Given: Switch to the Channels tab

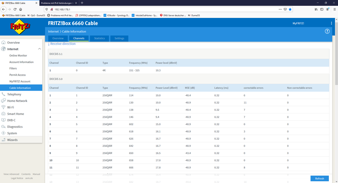Looking at the screenshot, I should (x=79, y=38).
